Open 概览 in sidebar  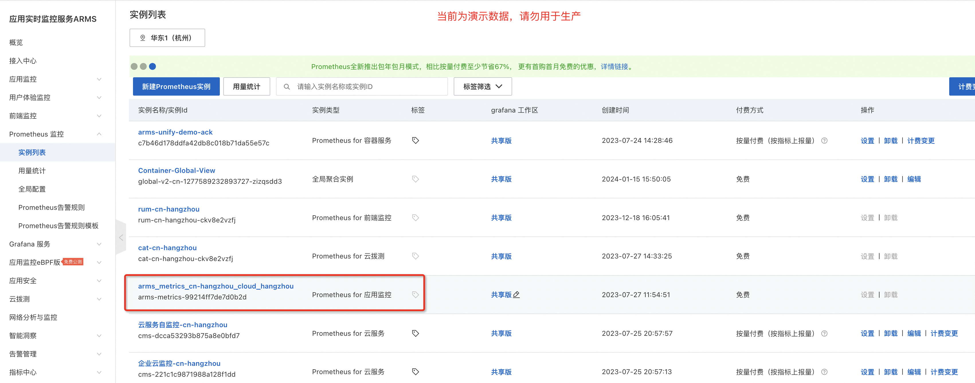(x=16, y=42)
